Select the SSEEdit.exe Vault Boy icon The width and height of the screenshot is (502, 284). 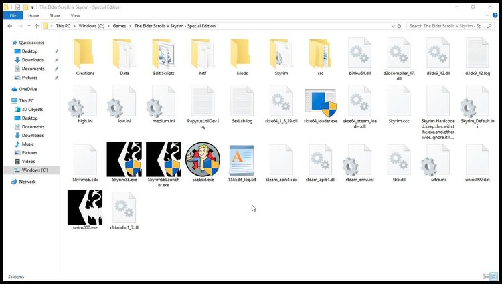203,160
